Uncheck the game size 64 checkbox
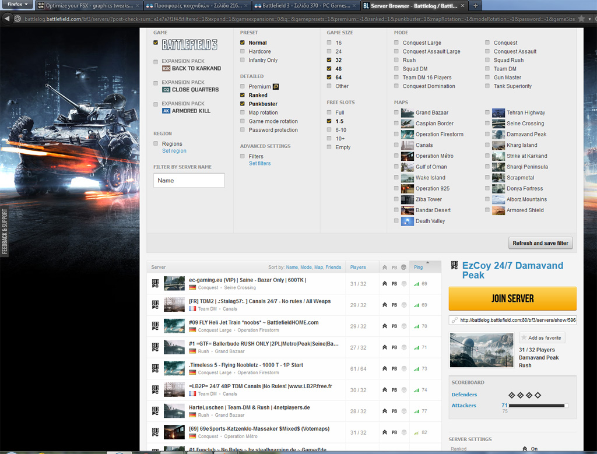The image size is (597, 454). tap(329, 78)
